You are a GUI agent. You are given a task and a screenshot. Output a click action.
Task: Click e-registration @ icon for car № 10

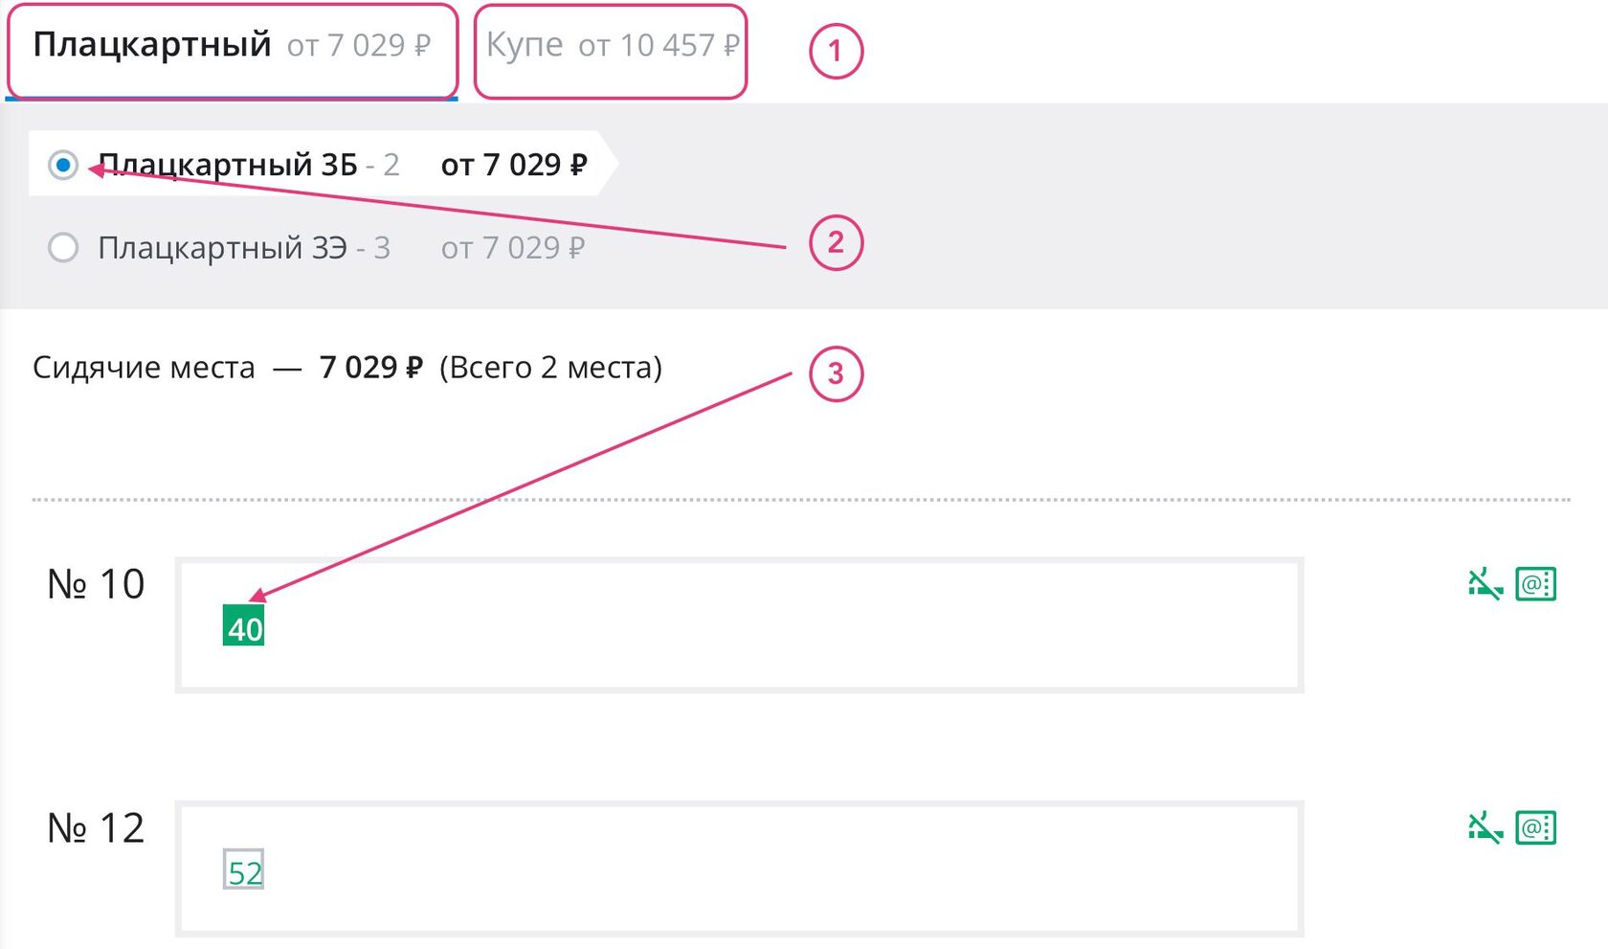click(x=1536, y=583)
